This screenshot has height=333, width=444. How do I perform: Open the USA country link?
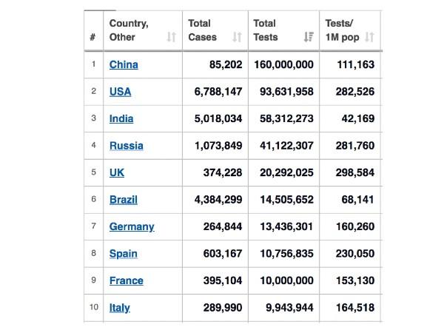(x=120, y=92)
